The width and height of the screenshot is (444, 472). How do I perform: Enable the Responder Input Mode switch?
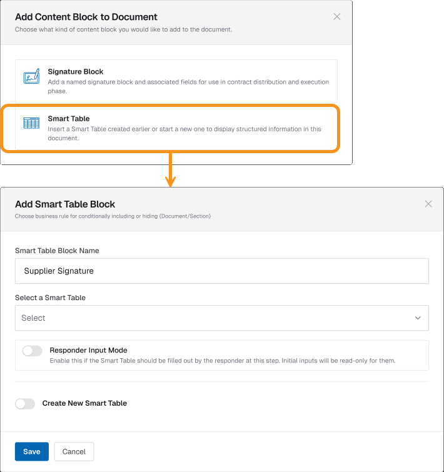coord(33,351)
